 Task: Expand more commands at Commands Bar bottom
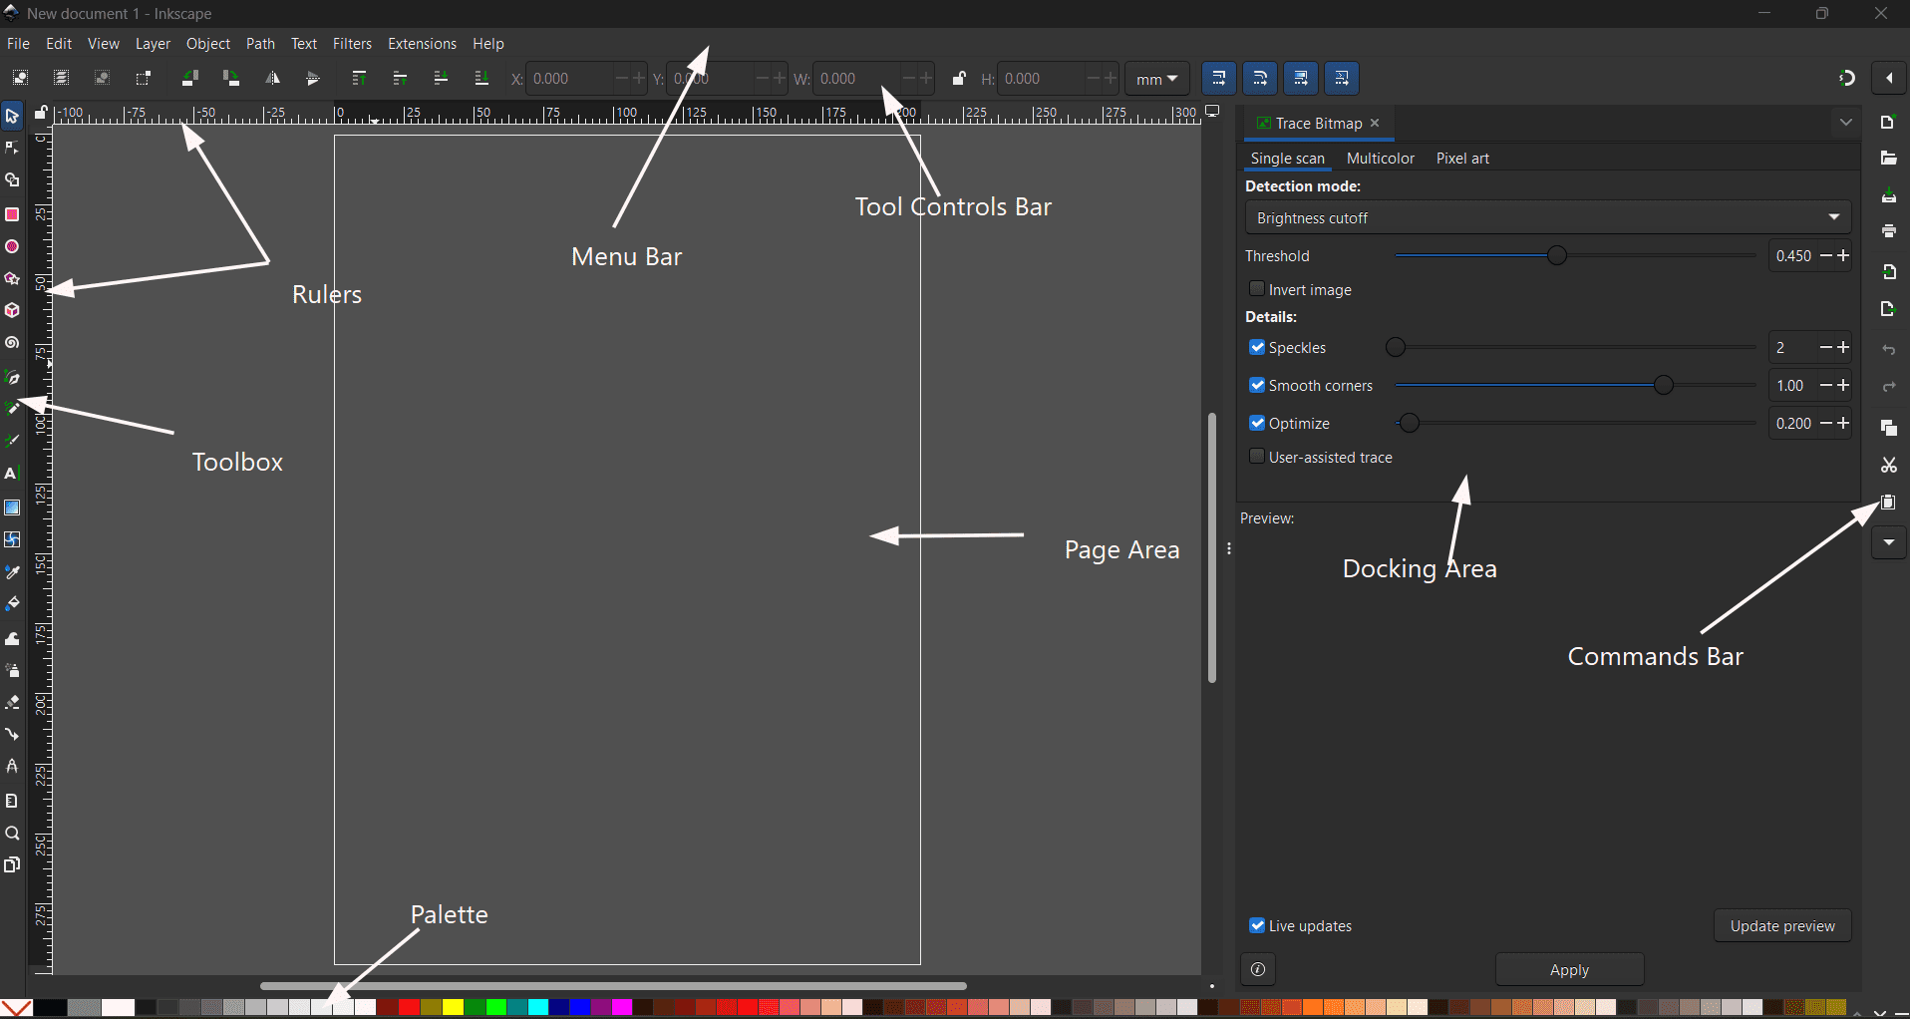1889,542
